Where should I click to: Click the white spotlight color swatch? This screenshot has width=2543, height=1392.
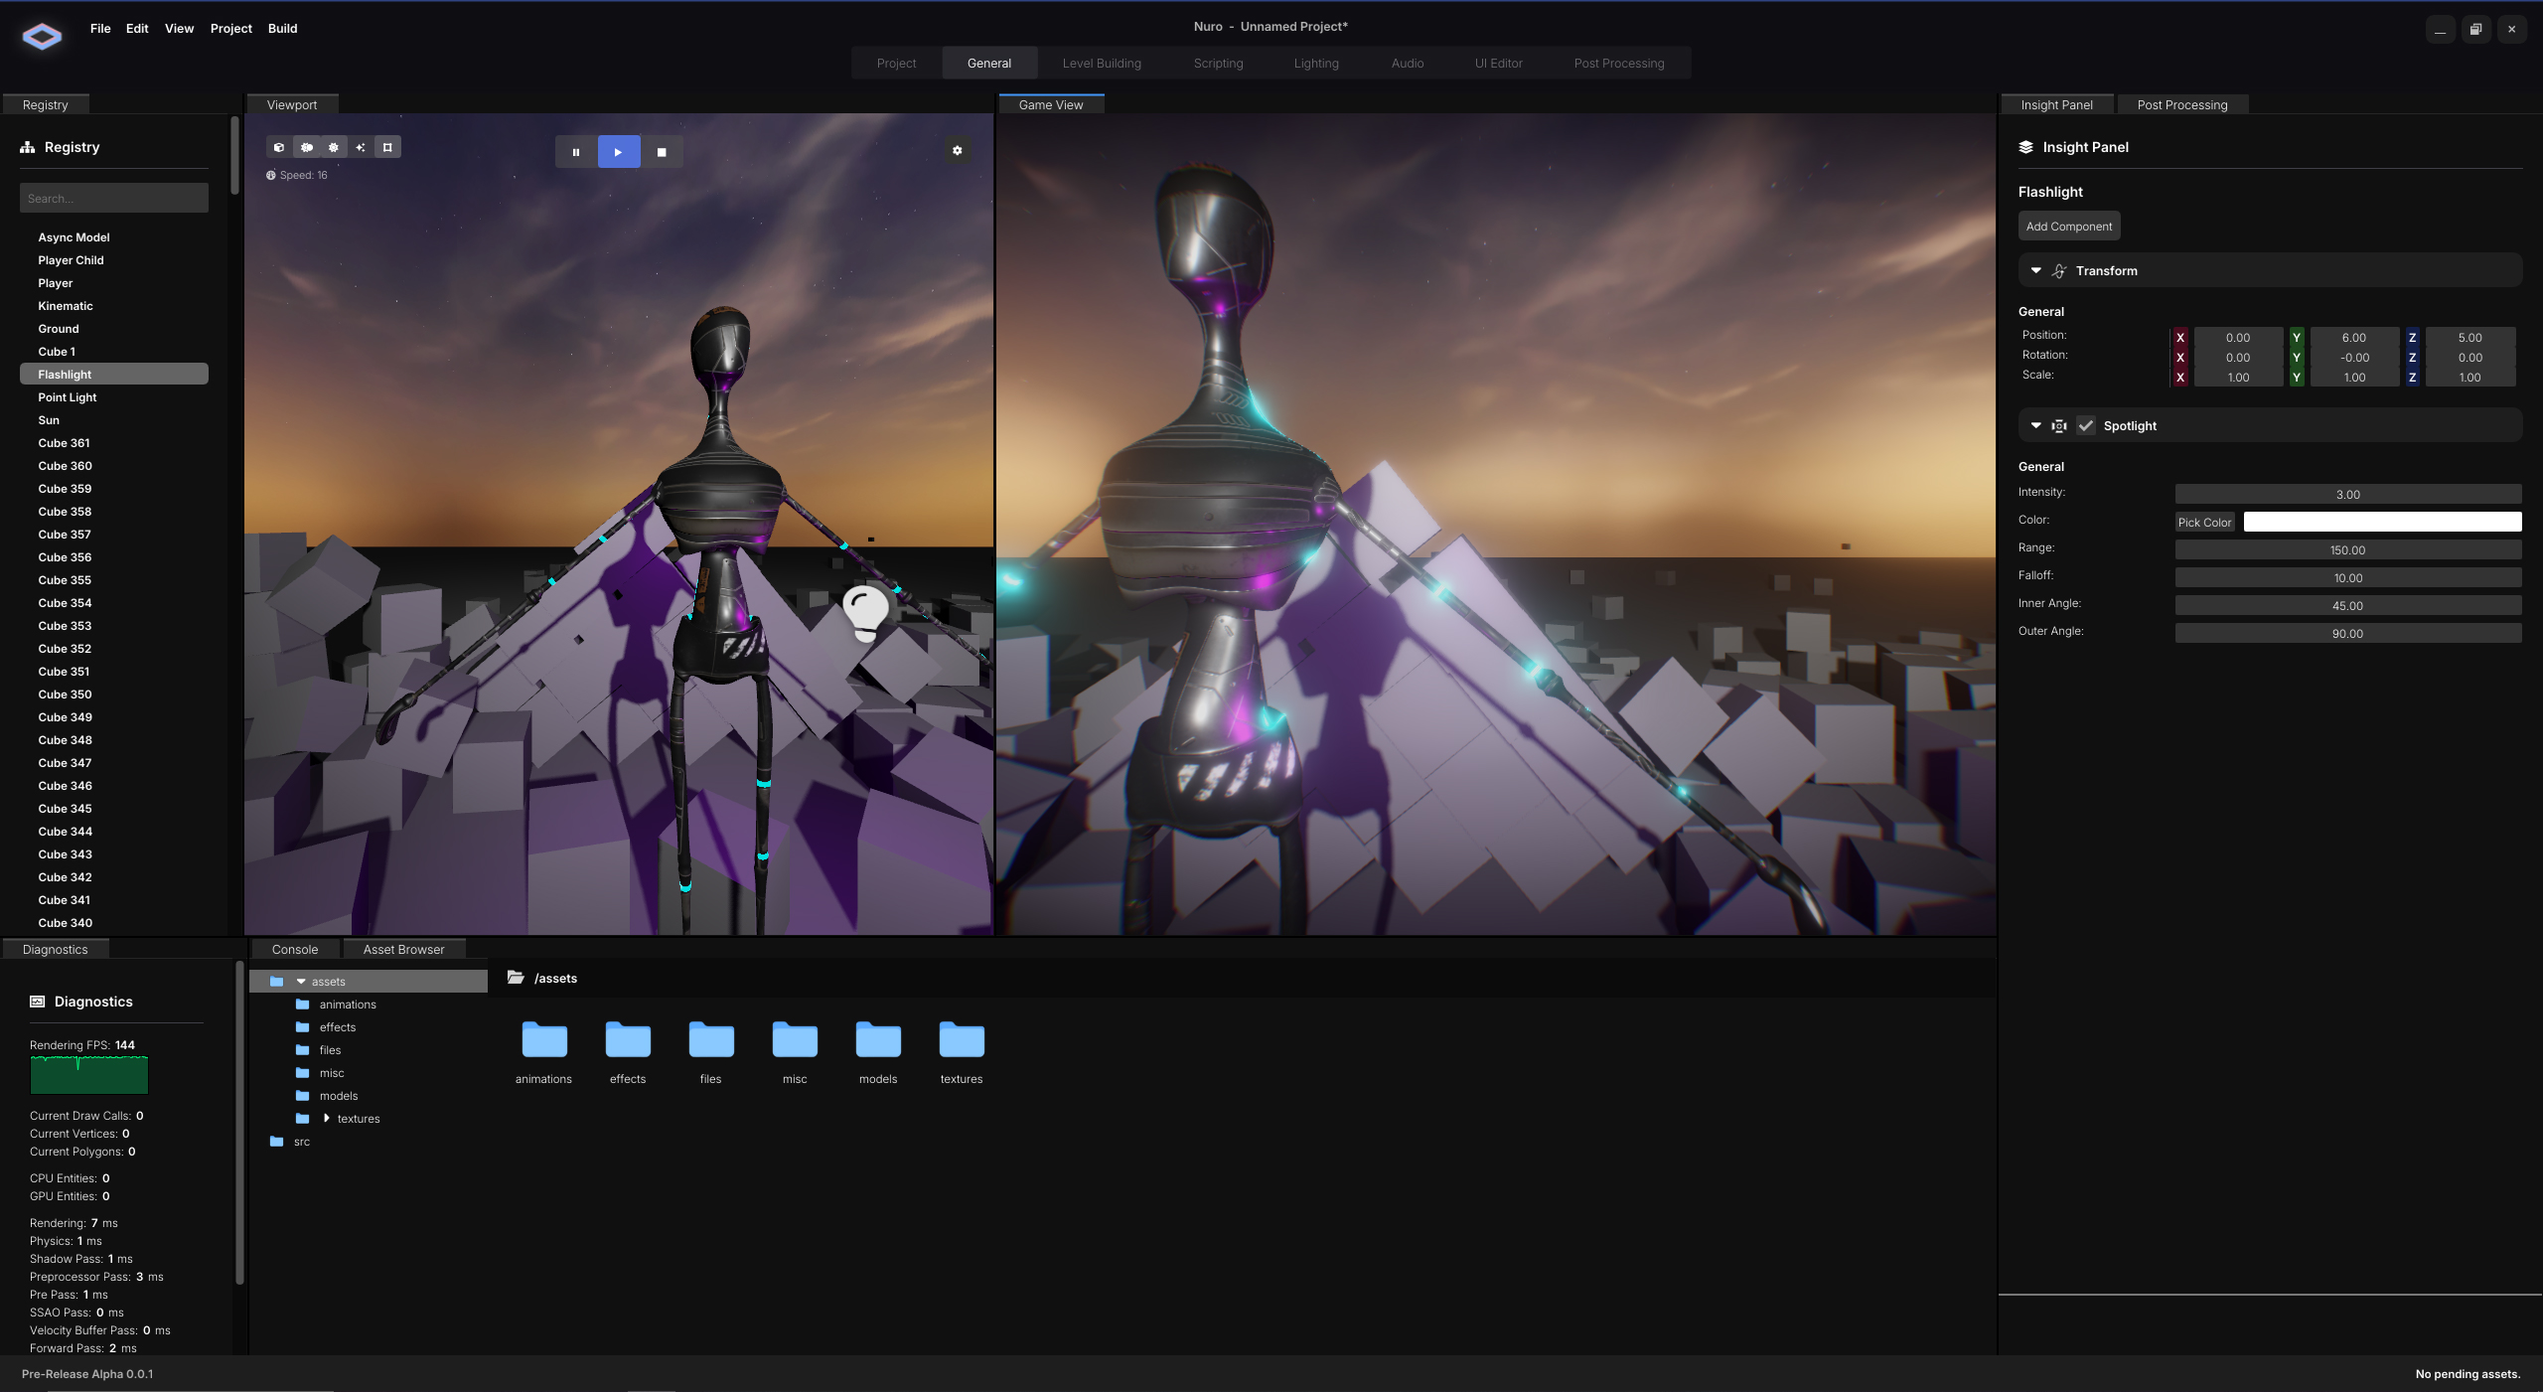pyautogui.click(x=2381, y=523)
